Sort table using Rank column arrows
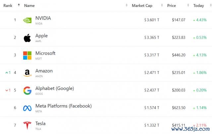 pyautogui.click(x=19, y=5)
